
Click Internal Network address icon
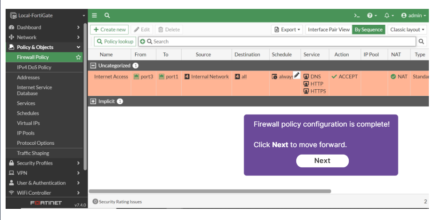187,77
